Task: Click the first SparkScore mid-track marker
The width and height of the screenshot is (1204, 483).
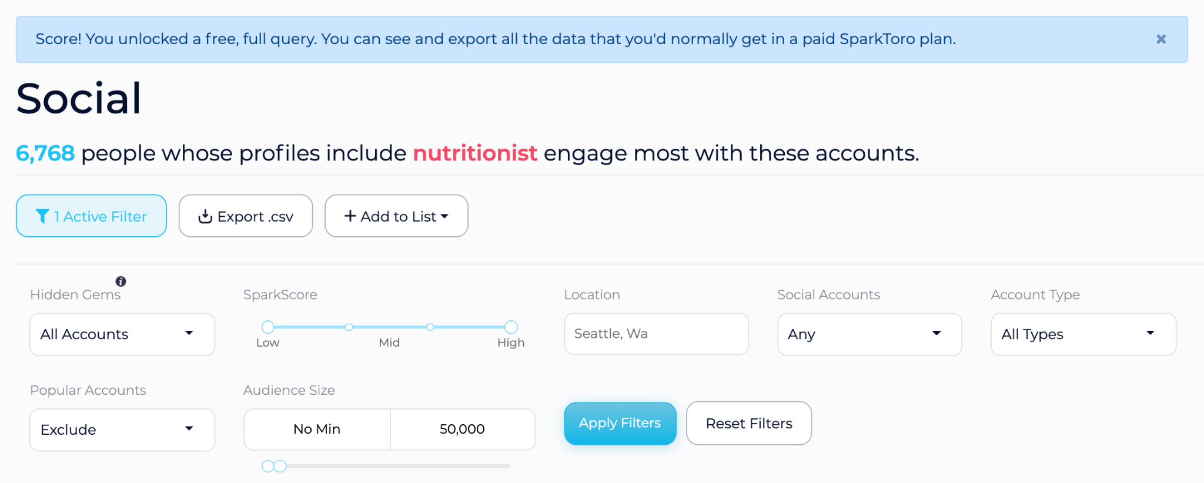Action: [349, 327]
